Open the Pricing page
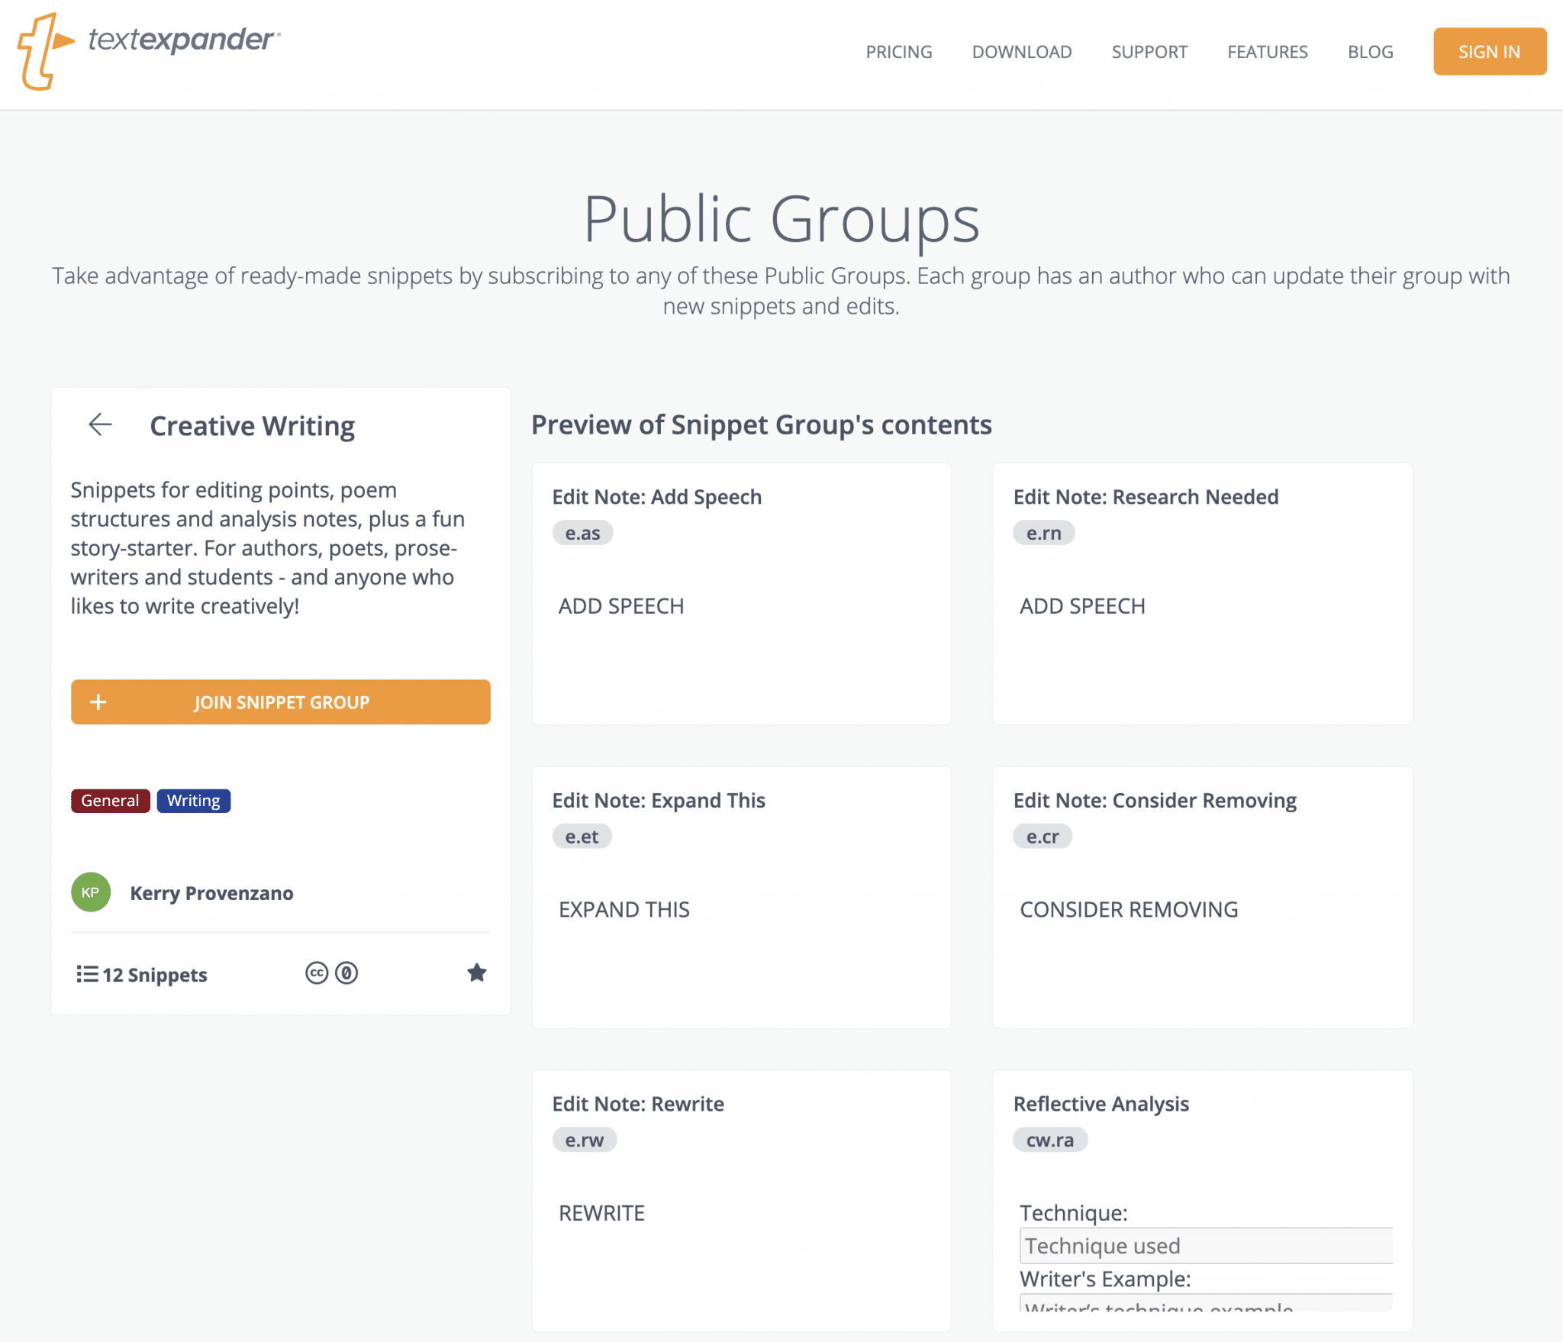The width and height of the screenshot is (1563, 1342). click(x=899, y=52)
